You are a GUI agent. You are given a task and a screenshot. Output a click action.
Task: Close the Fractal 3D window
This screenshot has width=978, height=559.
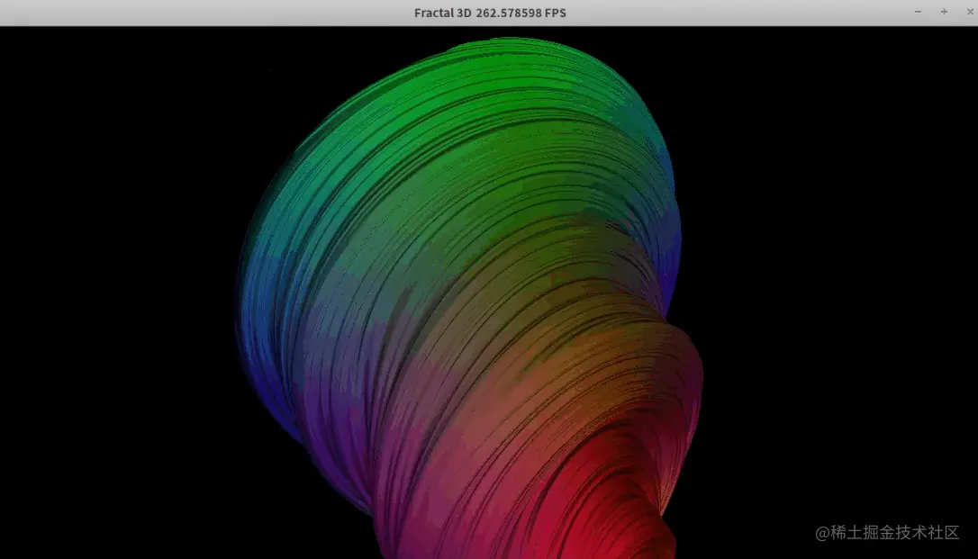click(x=970, y=12)
